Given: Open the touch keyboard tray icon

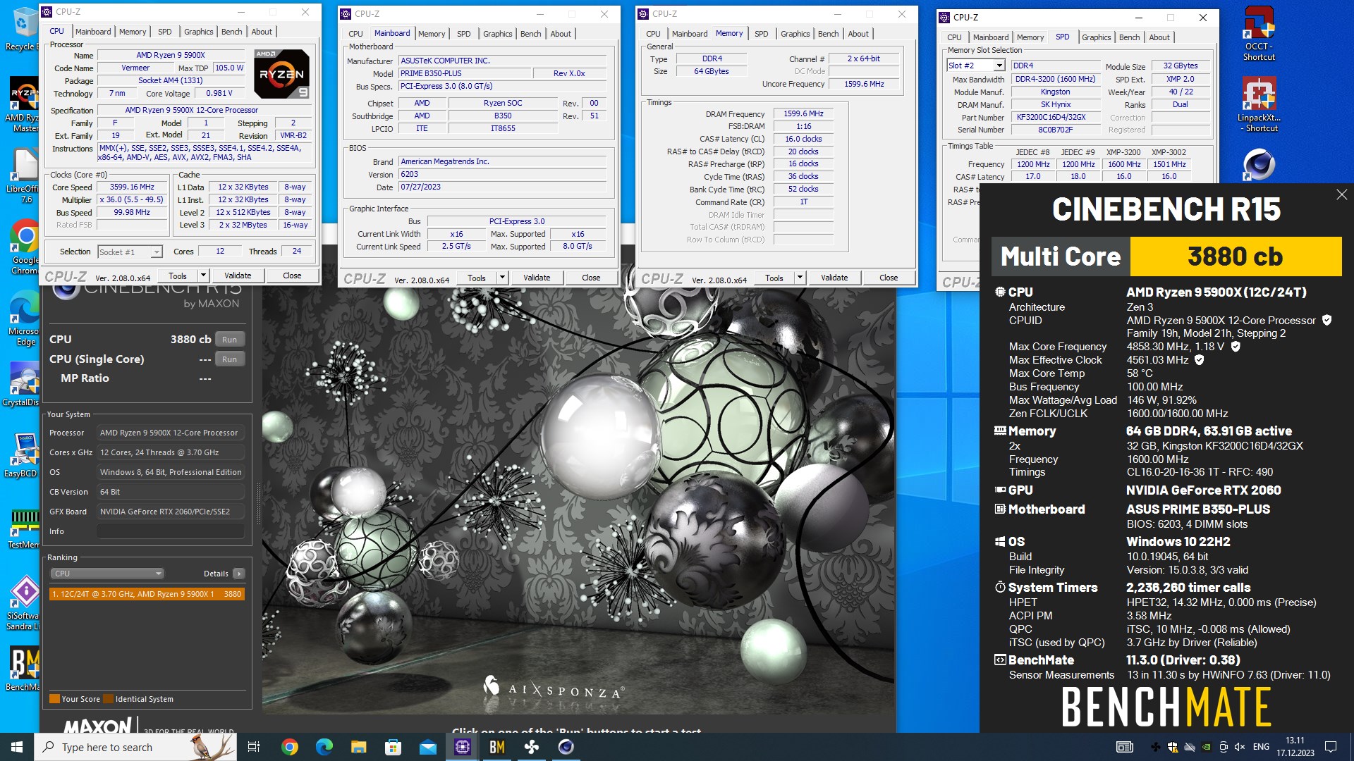Looking at the screenshot, I should tap(1125, 747).
